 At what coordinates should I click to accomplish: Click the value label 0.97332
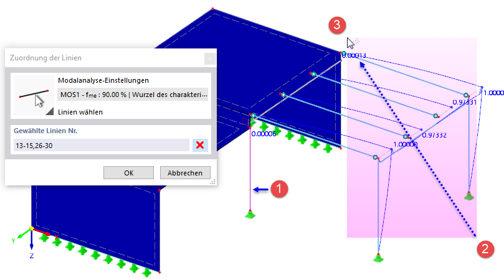pyautogui.click(x=434, y=135)
